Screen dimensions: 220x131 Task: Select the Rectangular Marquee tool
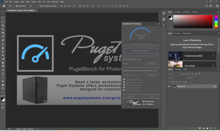[3, 18]
